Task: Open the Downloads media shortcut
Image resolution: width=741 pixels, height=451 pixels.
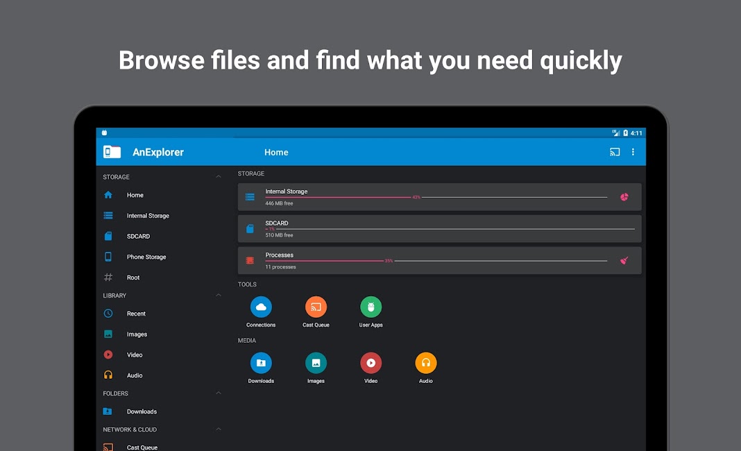Action: click(x=261, y=363)
